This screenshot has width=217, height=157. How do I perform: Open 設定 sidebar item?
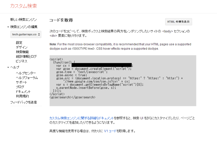(19, 43)
